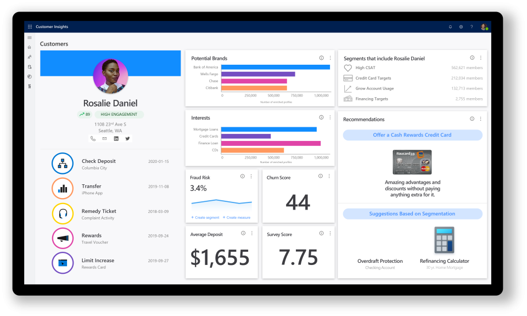
Task: Open more options for Potential Brands card
Action: click(330, 58)
